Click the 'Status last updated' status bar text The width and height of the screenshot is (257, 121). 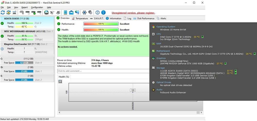[x=24, y=119]
